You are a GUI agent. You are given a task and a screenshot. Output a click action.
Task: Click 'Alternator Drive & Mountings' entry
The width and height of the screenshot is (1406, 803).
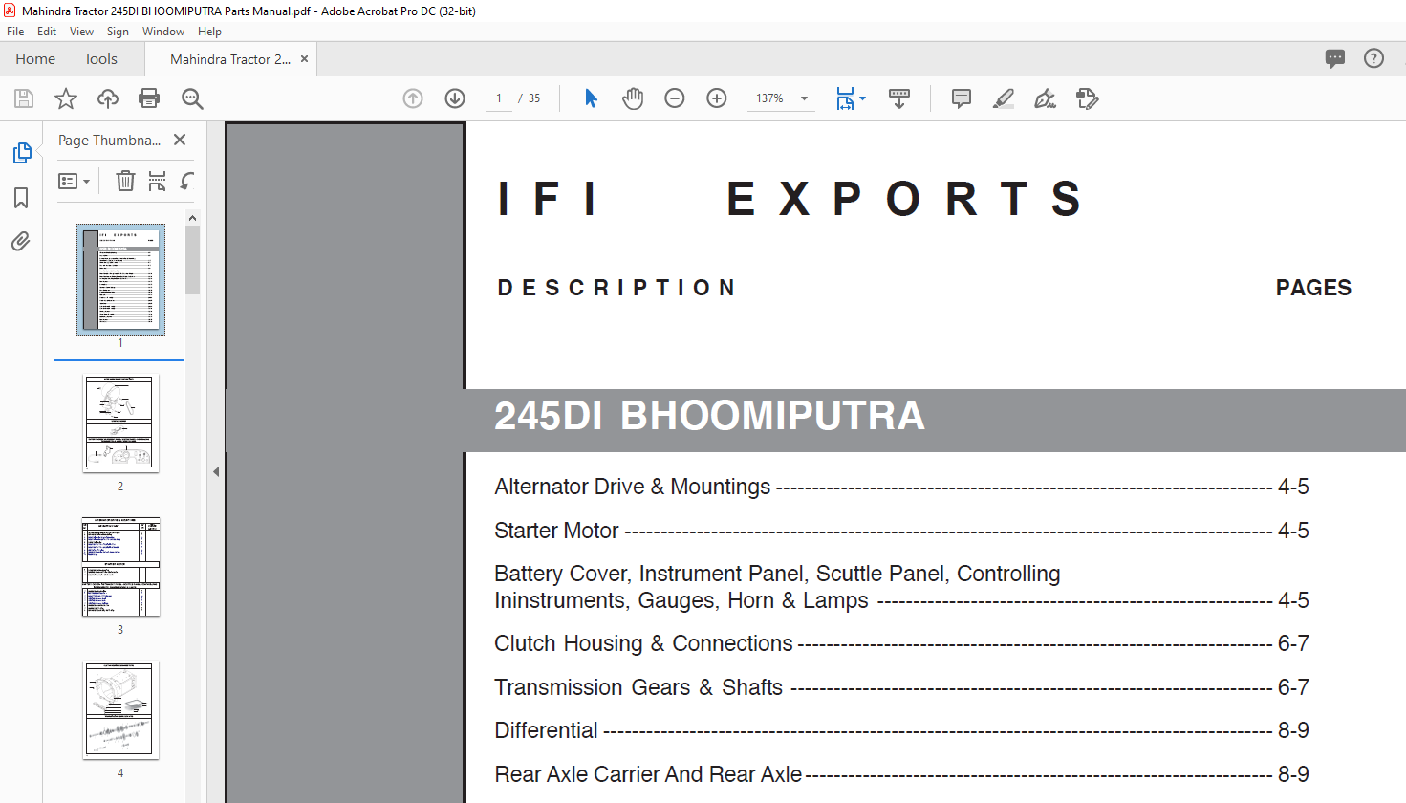click(x=632, y=487)
